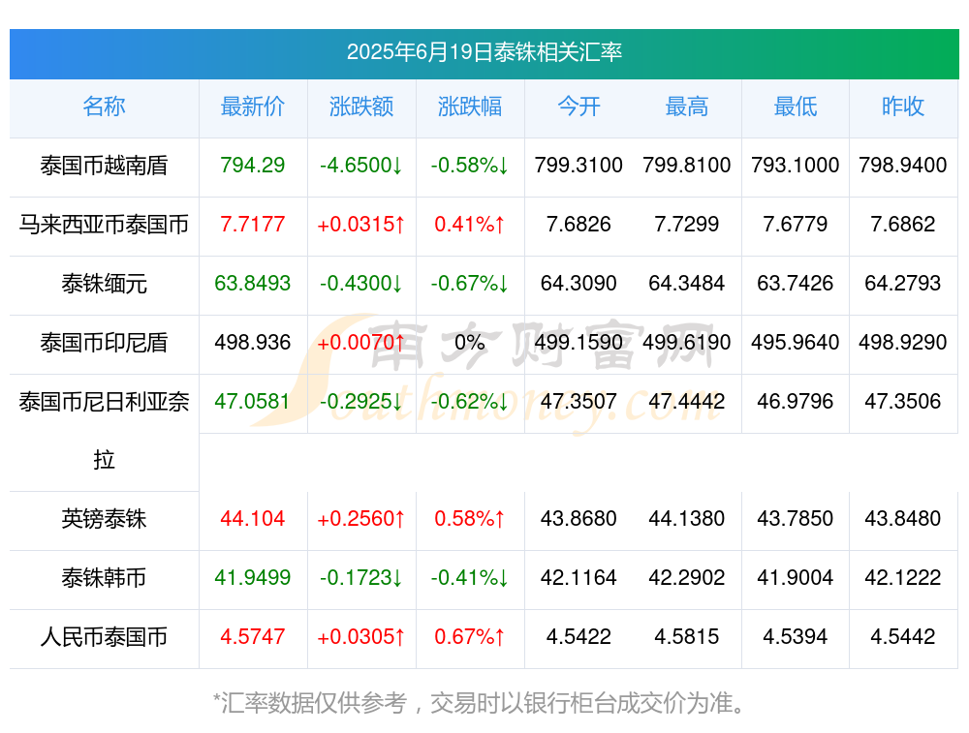Select the 英镑泰铢 row name
Viewport: 969px width, 733px height.
pos(104,519)
